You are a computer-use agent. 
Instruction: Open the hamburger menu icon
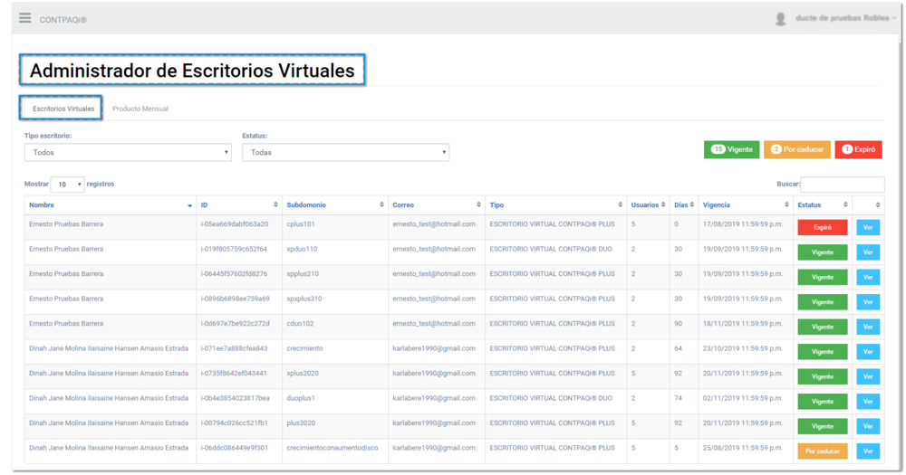point(25,18)
